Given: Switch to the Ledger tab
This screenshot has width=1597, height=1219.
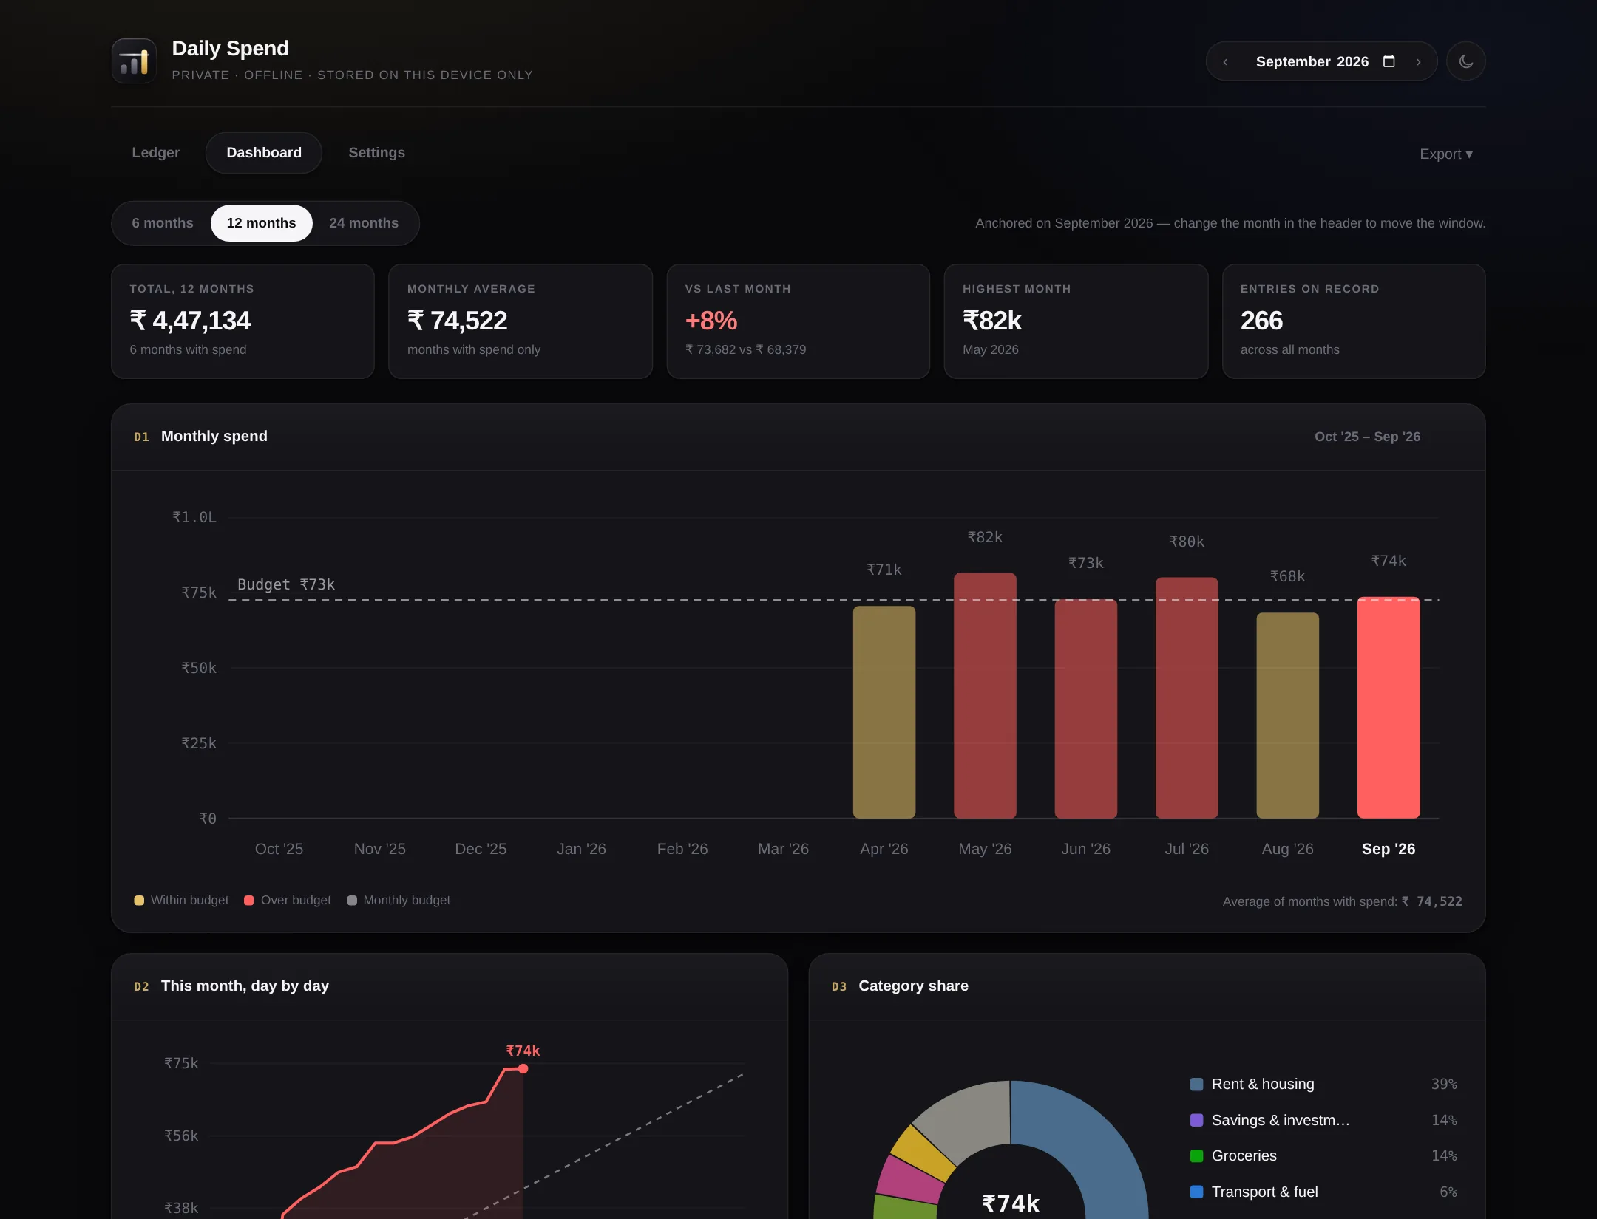Looking at the screenshot, I should [156, 152].
